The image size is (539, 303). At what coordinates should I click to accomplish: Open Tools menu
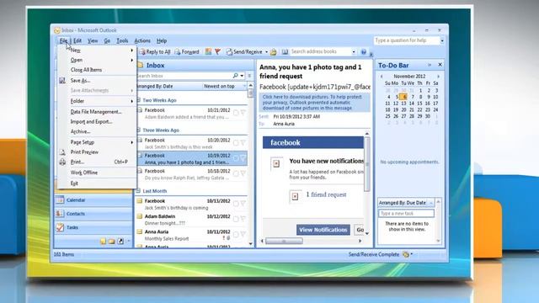click(x=122, y=40)
